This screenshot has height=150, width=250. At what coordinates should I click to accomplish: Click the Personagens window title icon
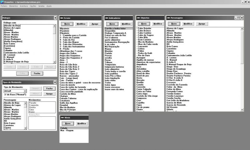click(x=168, y=18)
